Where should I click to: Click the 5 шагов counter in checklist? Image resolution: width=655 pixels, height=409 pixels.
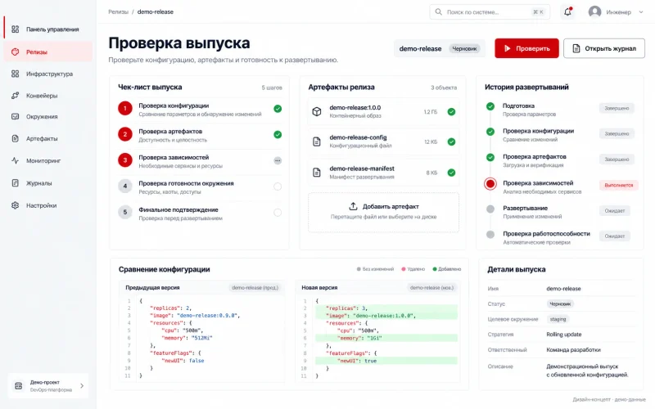click(x=272, y=88)
